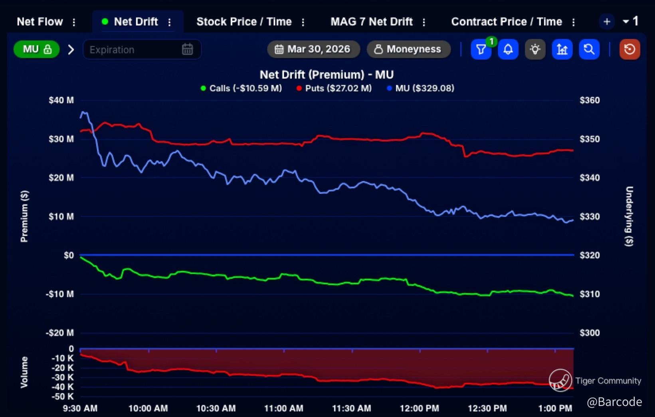Click the calendar icon in Expiration field
The width and height of the screenshot is (655, 417).
click(x=187, y=49)
